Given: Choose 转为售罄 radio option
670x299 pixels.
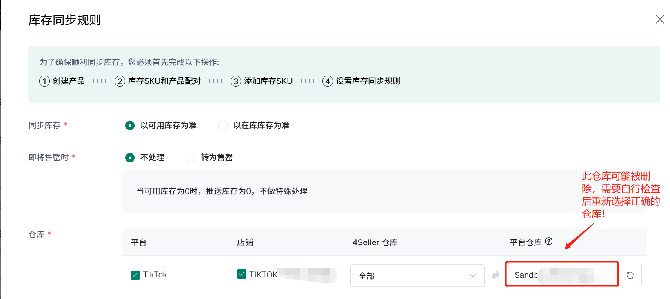Looking at the screenshot, I should click(191, 157).
